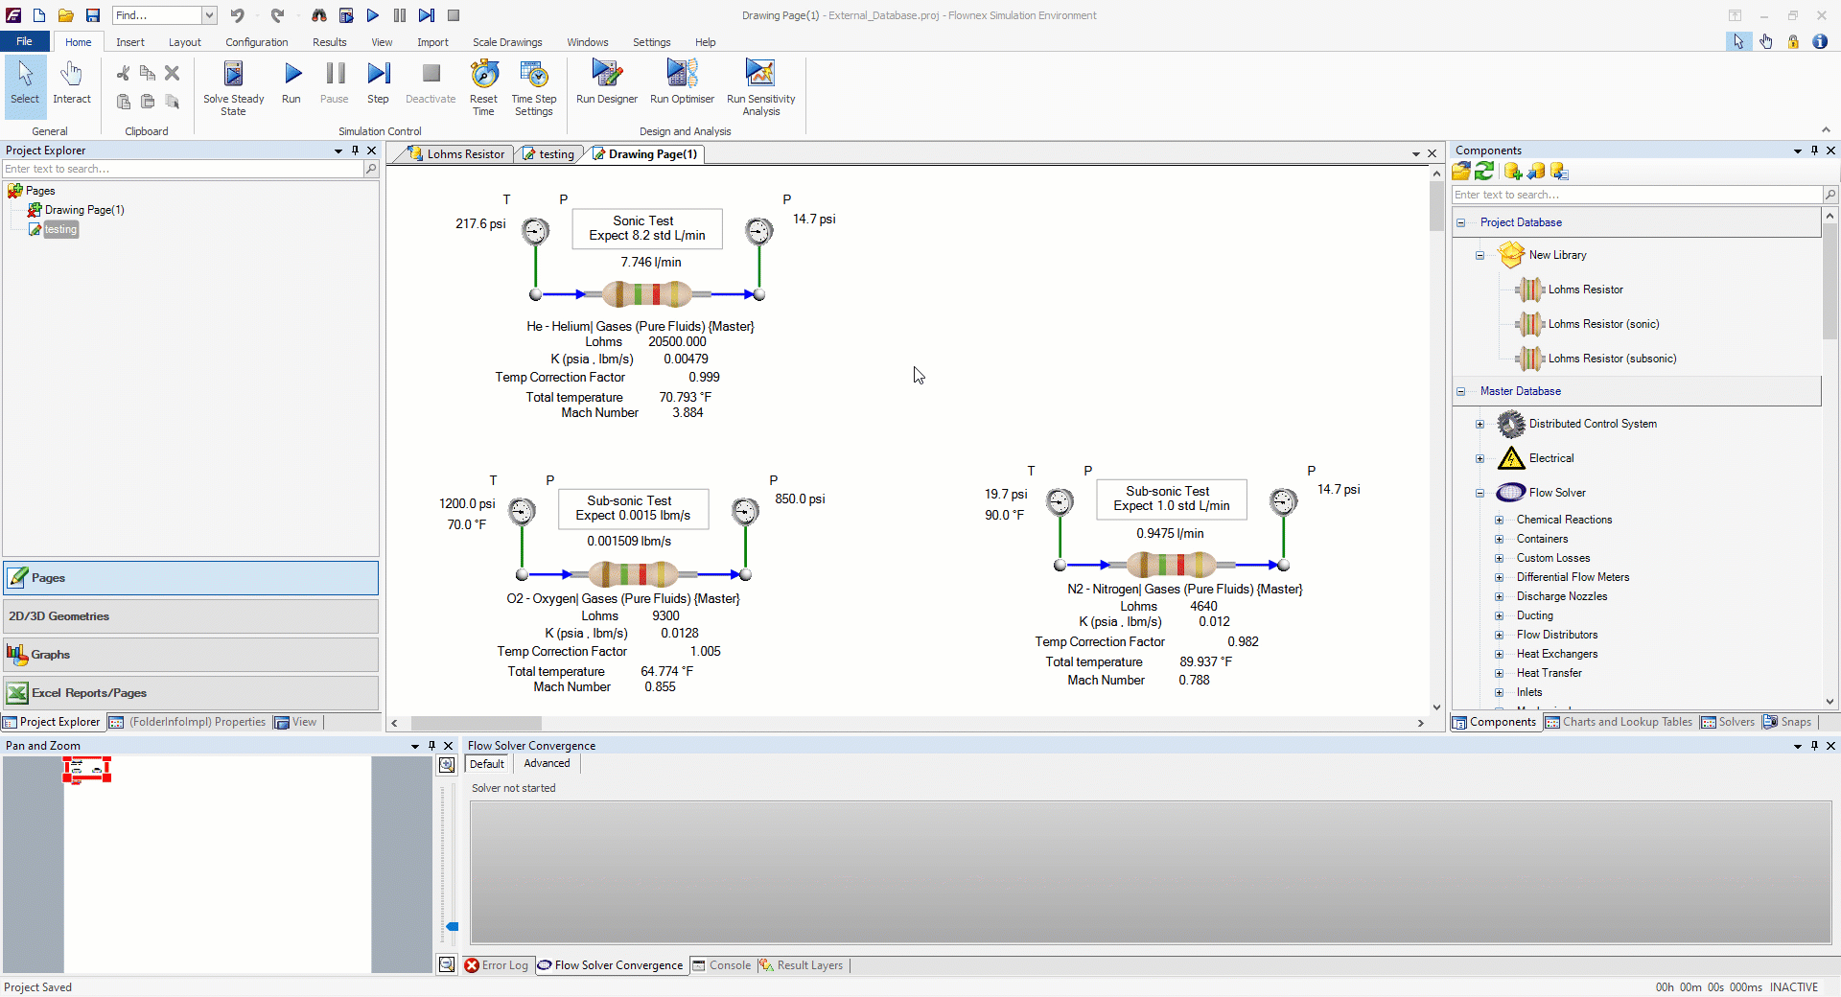The image size is (1841, 997).
Task: Open the Configuration ribbon tab
Action: pyautogui.click(x=256, y=42)
